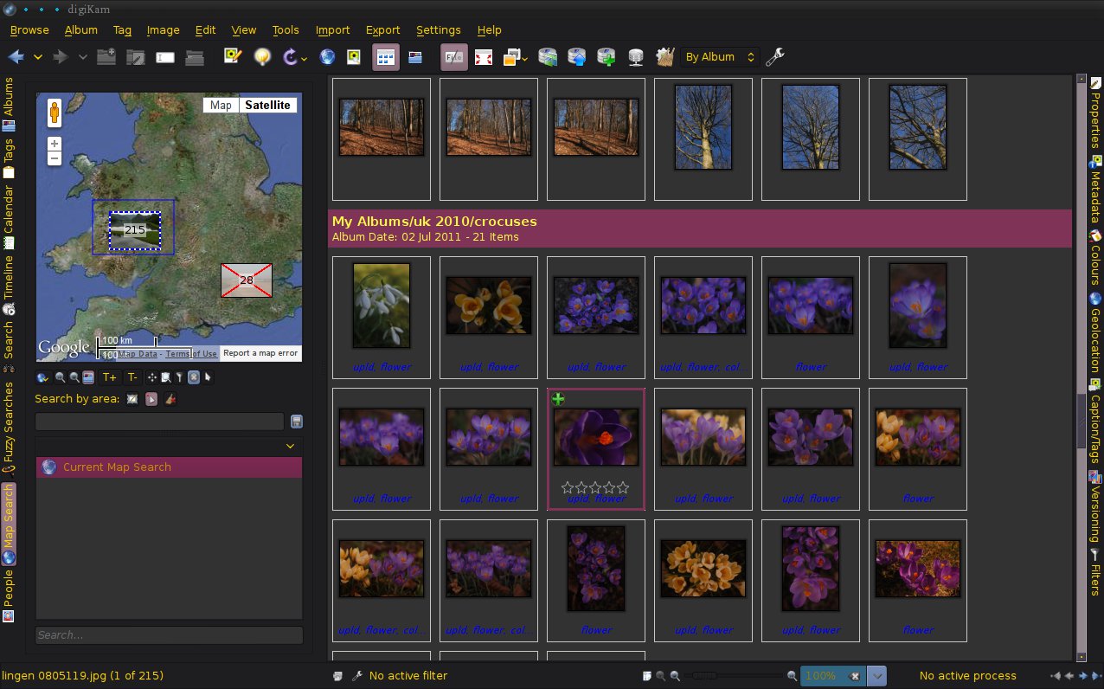The width and height of the screenshot is (1104, 689).
Task: Click the full screen red arrows icon
Action: (x=484, y=57)
